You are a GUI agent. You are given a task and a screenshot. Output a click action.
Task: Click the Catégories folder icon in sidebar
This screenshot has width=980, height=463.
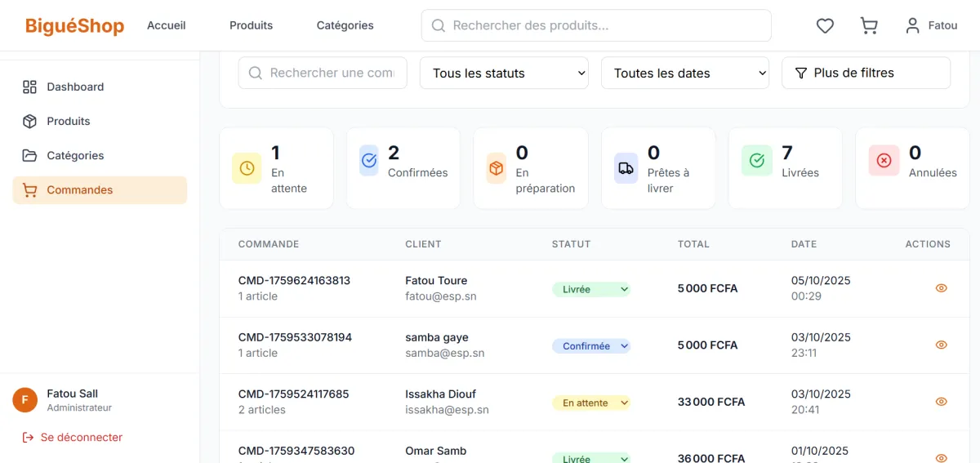click(x=29, y=155)
